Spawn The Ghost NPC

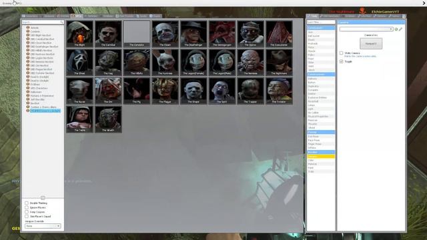click(x=79, y=62)
